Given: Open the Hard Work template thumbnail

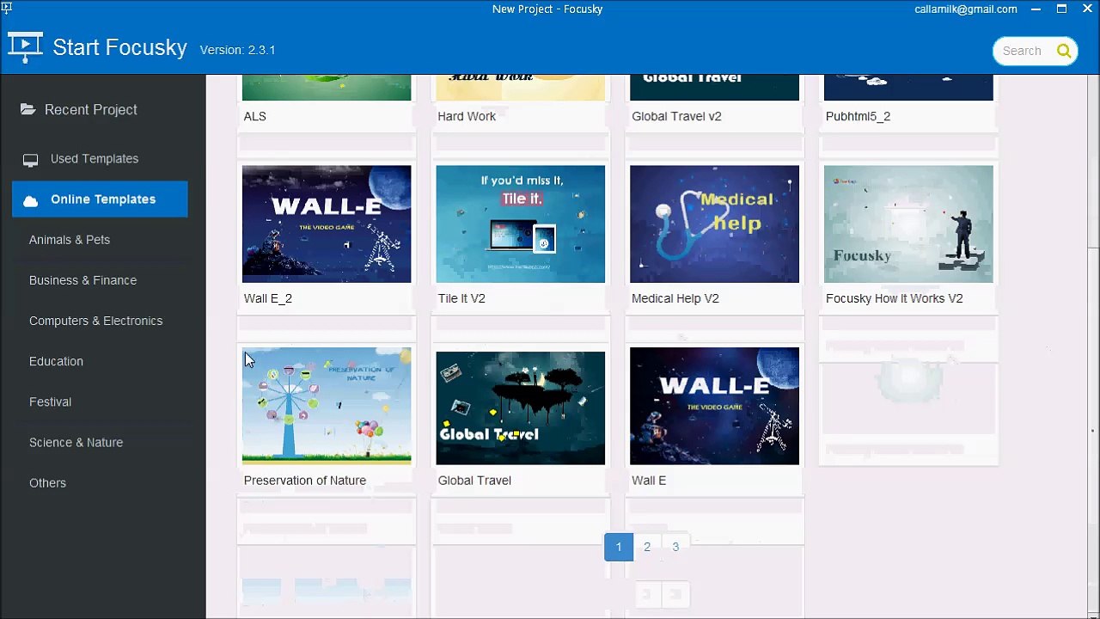Looking at the screenshot, I should pyautogui.click(x=521, y=87).
